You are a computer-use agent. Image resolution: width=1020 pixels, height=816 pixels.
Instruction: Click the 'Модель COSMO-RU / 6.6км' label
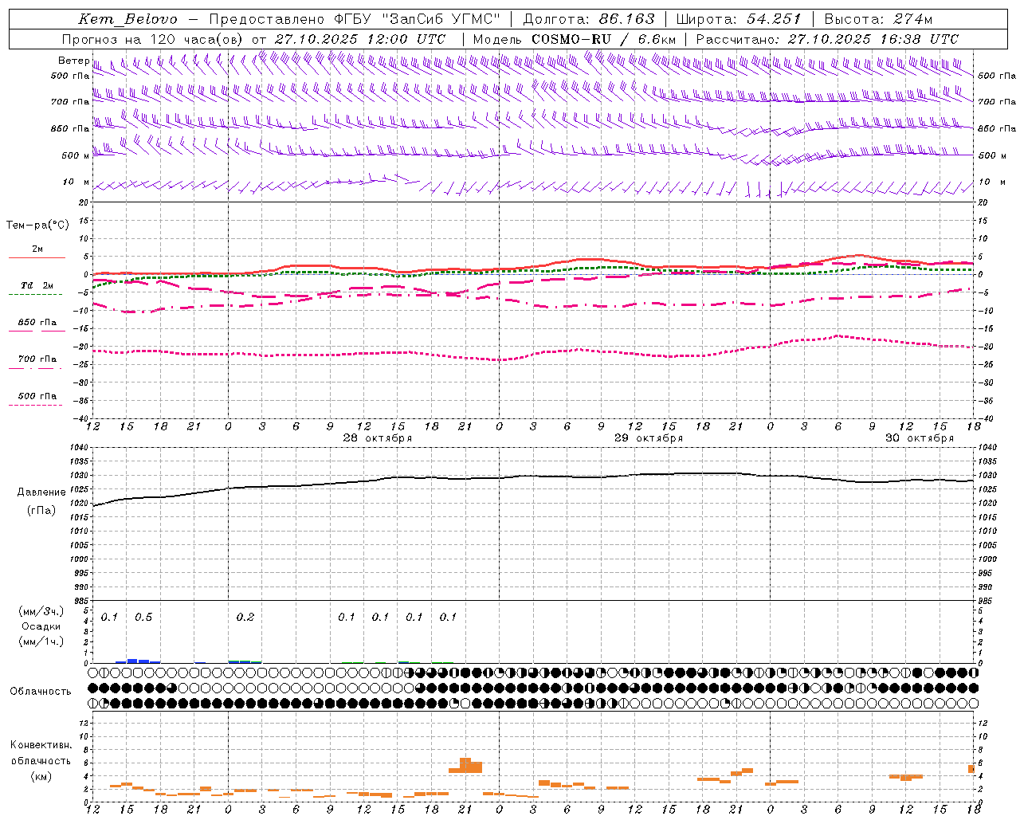[x=574, y=39]
